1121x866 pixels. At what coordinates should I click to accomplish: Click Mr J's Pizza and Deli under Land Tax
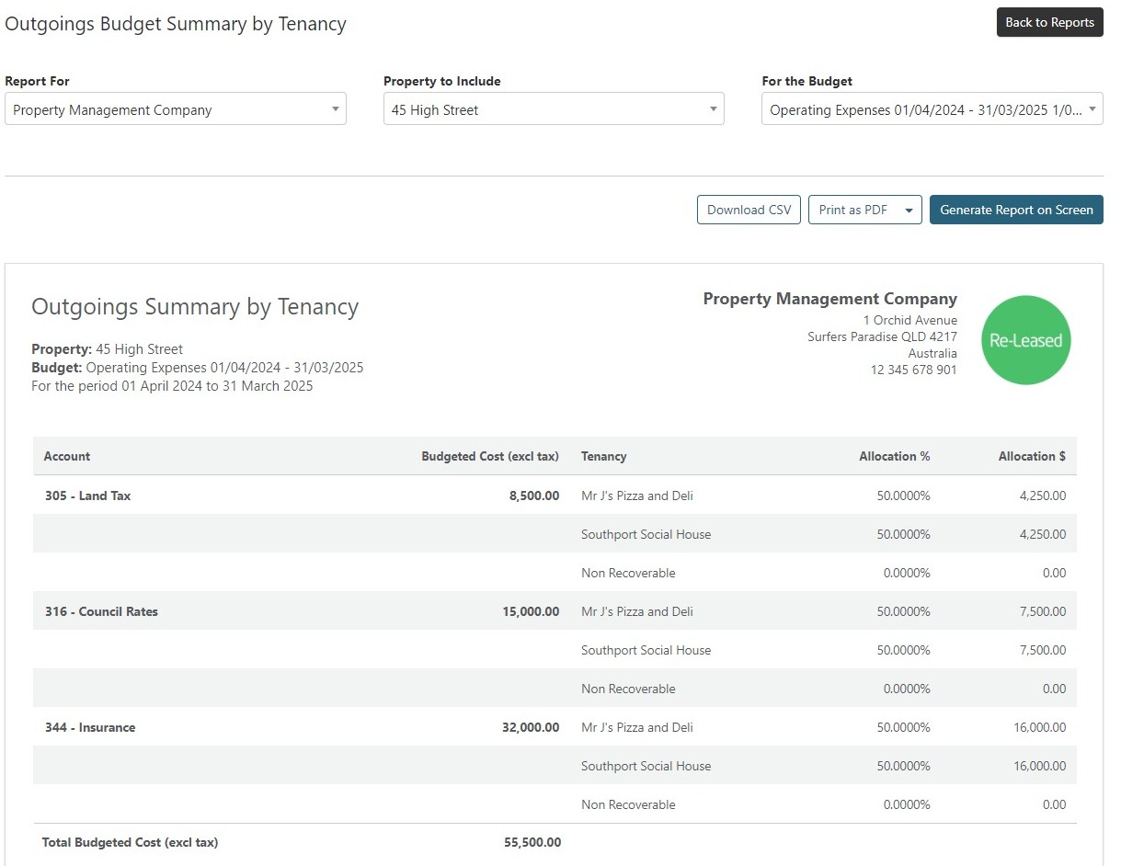coord(637,496)
